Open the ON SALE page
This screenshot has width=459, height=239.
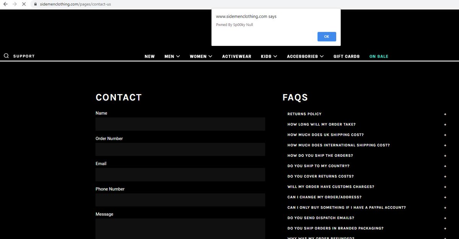pyautogui.click(x=379, y=56)
